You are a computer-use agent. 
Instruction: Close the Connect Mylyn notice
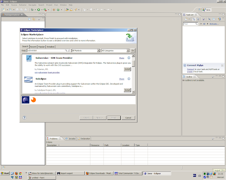222,65
